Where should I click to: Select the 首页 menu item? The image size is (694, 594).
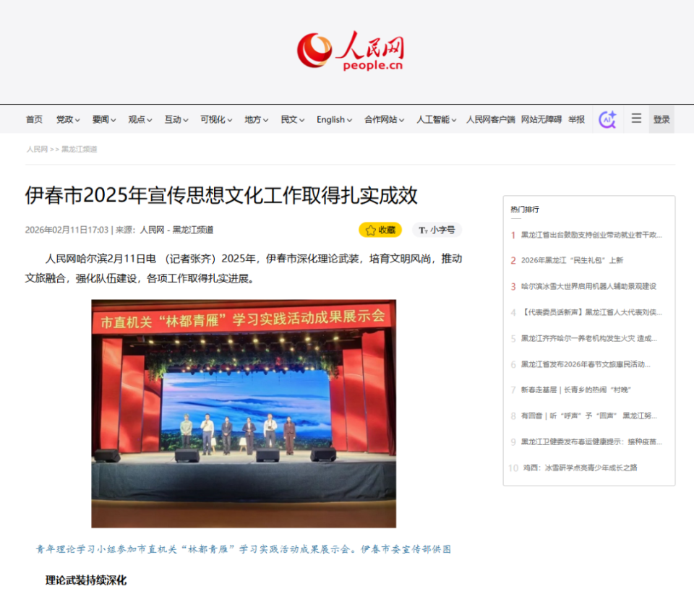33,119
